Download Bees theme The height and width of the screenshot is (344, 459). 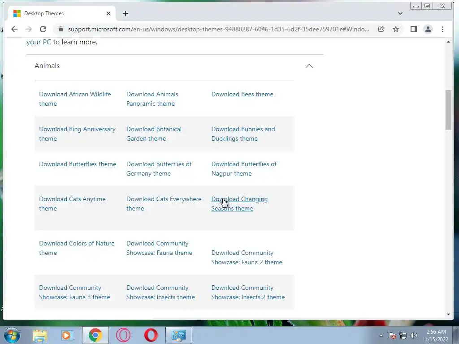click(242, 94)
